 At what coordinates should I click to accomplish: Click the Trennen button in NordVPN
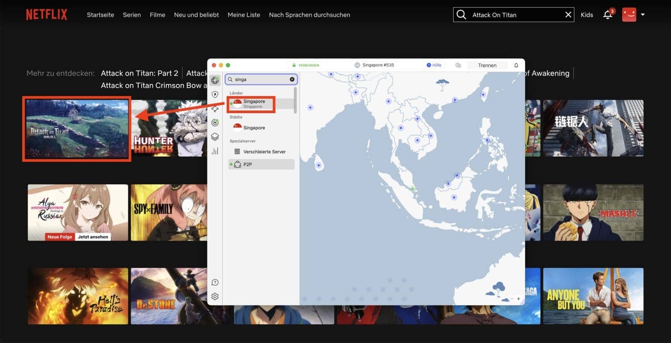pos(487,65)
